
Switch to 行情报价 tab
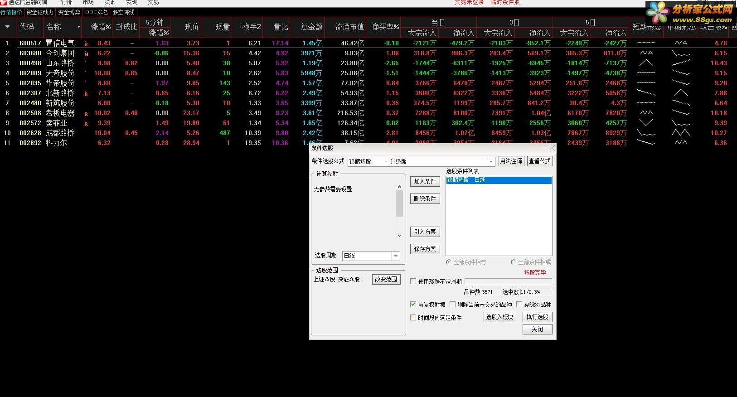coord(11,12)
